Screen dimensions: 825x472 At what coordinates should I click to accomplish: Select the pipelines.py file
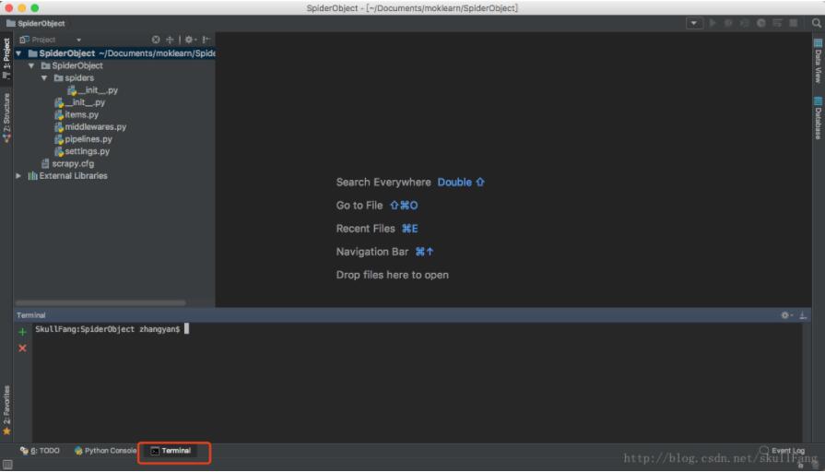click(x=84, y=139)
